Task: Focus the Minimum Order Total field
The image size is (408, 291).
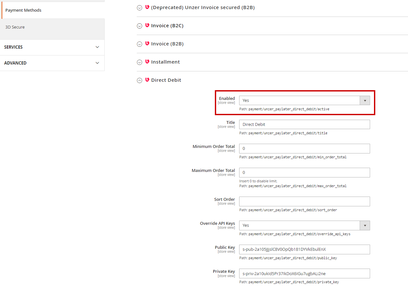Action: pos(304,149)
